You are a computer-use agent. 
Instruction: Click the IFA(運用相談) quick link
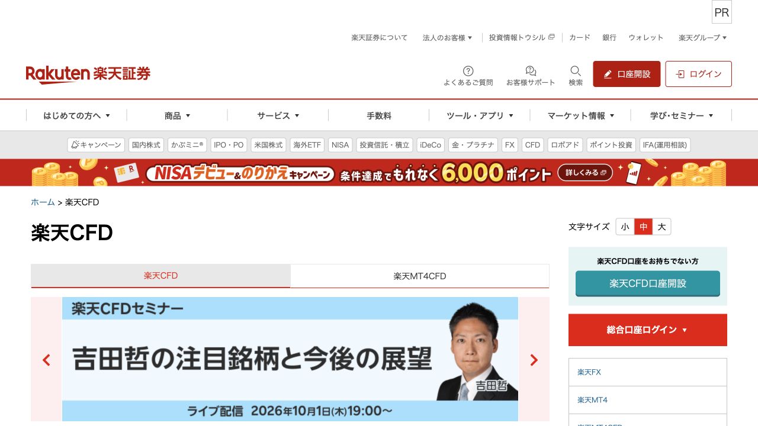665,145
